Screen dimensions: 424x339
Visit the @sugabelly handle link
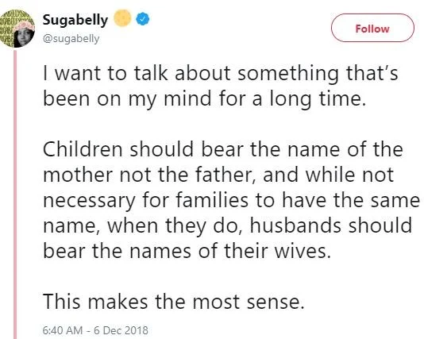[71, 39]
